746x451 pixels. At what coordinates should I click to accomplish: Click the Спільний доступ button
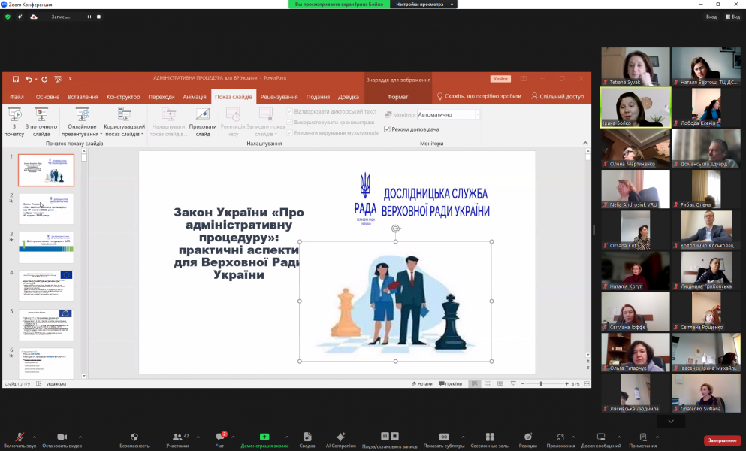point(557,97)
